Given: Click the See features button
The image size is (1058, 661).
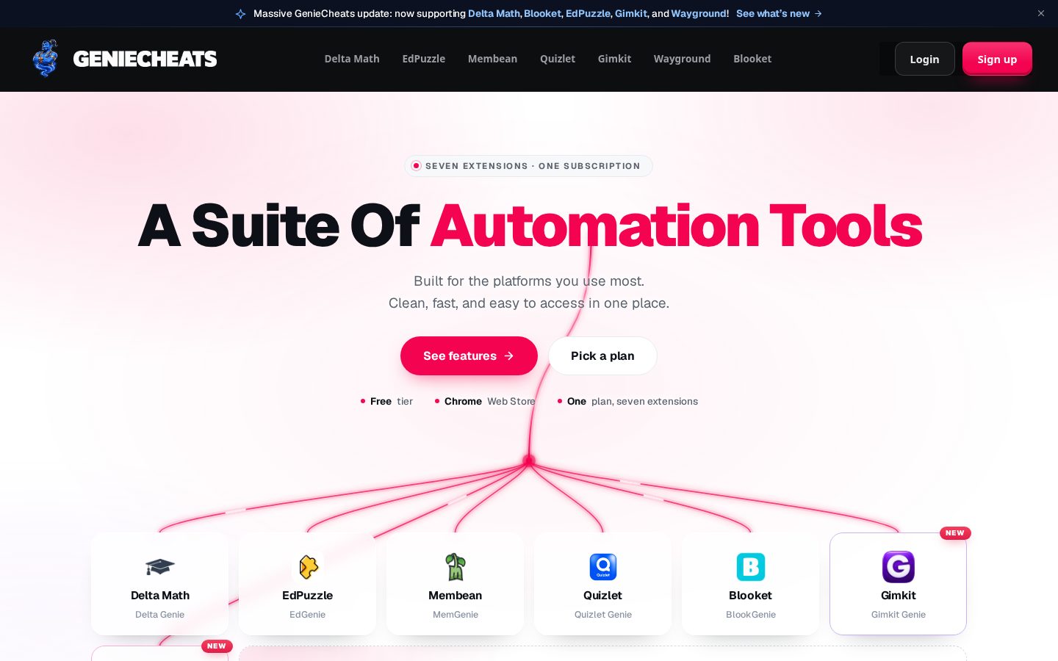Looking at the screenshot, I should pyautogui.click(x=469, y=355).
